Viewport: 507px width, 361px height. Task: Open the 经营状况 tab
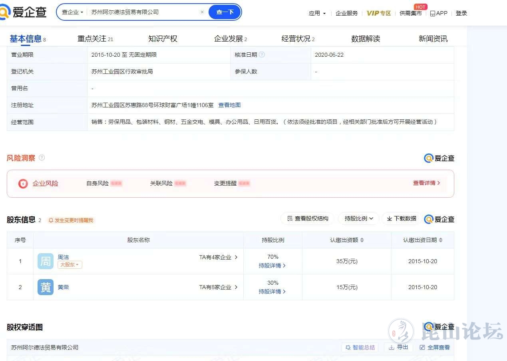tap(298, 39)
